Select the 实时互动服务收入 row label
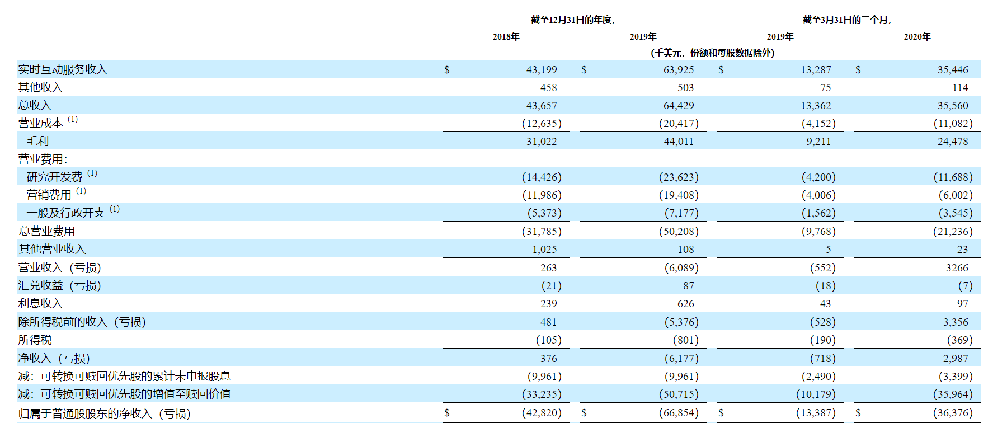This screenshot has width=1007, height=423. coord(63,69)
